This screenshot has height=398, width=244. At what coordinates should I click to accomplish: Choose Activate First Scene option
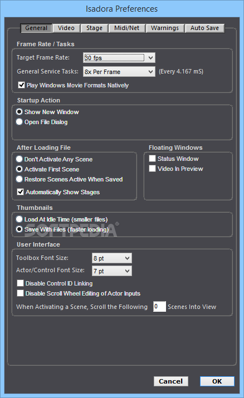[19, 169]
